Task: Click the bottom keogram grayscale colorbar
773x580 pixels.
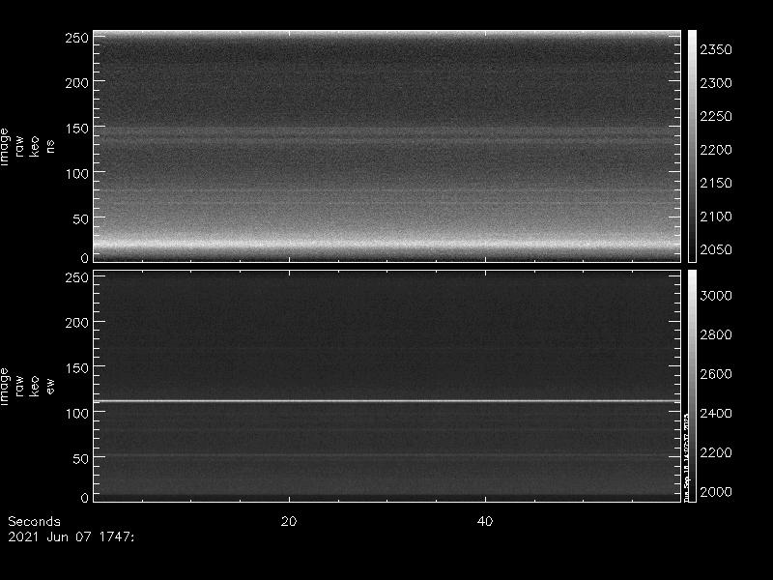Action: (x=691, y=387)
